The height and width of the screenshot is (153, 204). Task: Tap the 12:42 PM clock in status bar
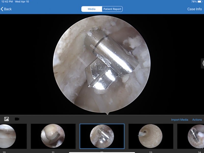click(x=7, y=2)
